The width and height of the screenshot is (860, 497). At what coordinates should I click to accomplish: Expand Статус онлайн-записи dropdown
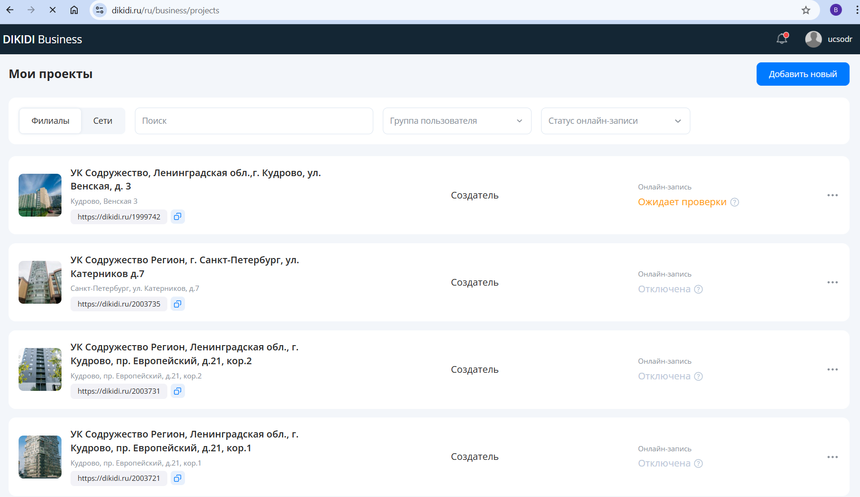(615, 121)
